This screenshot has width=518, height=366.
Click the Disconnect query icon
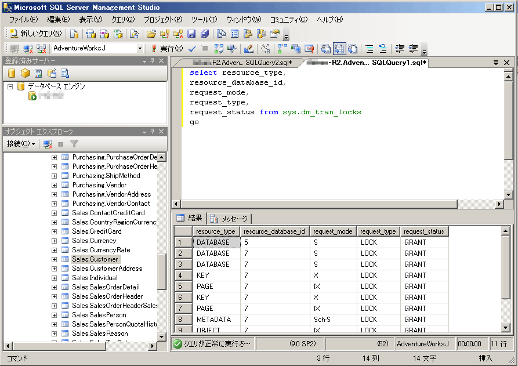pyautogui.click(x=28, y=49)
